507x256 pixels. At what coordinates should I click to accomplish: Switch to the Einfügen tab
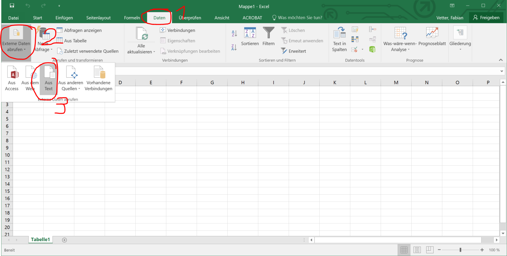coord(64,18)
